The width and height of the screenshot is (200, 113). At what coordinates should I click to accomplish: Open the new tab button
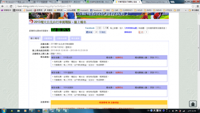click(x=172, y=2)
